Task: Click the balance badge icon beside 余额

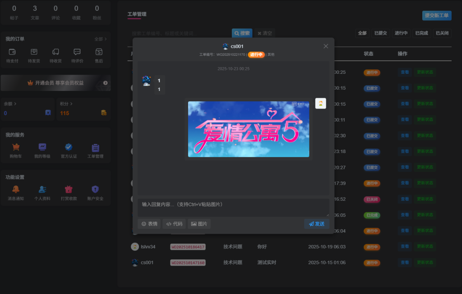Action: point(48,113)
